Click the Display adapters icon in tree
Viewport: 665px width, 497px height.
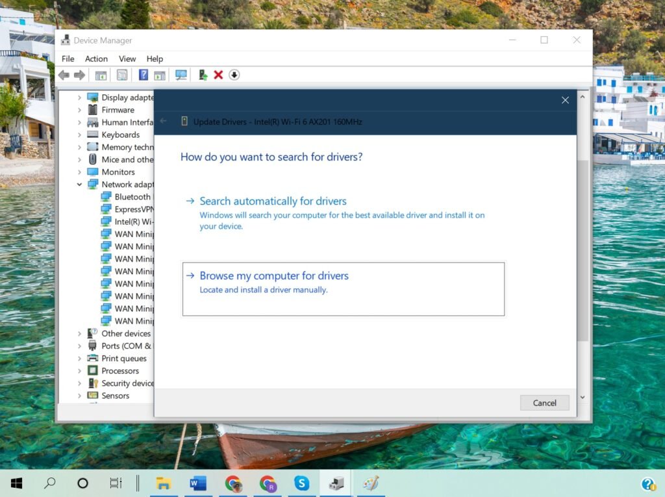point(92,97)
